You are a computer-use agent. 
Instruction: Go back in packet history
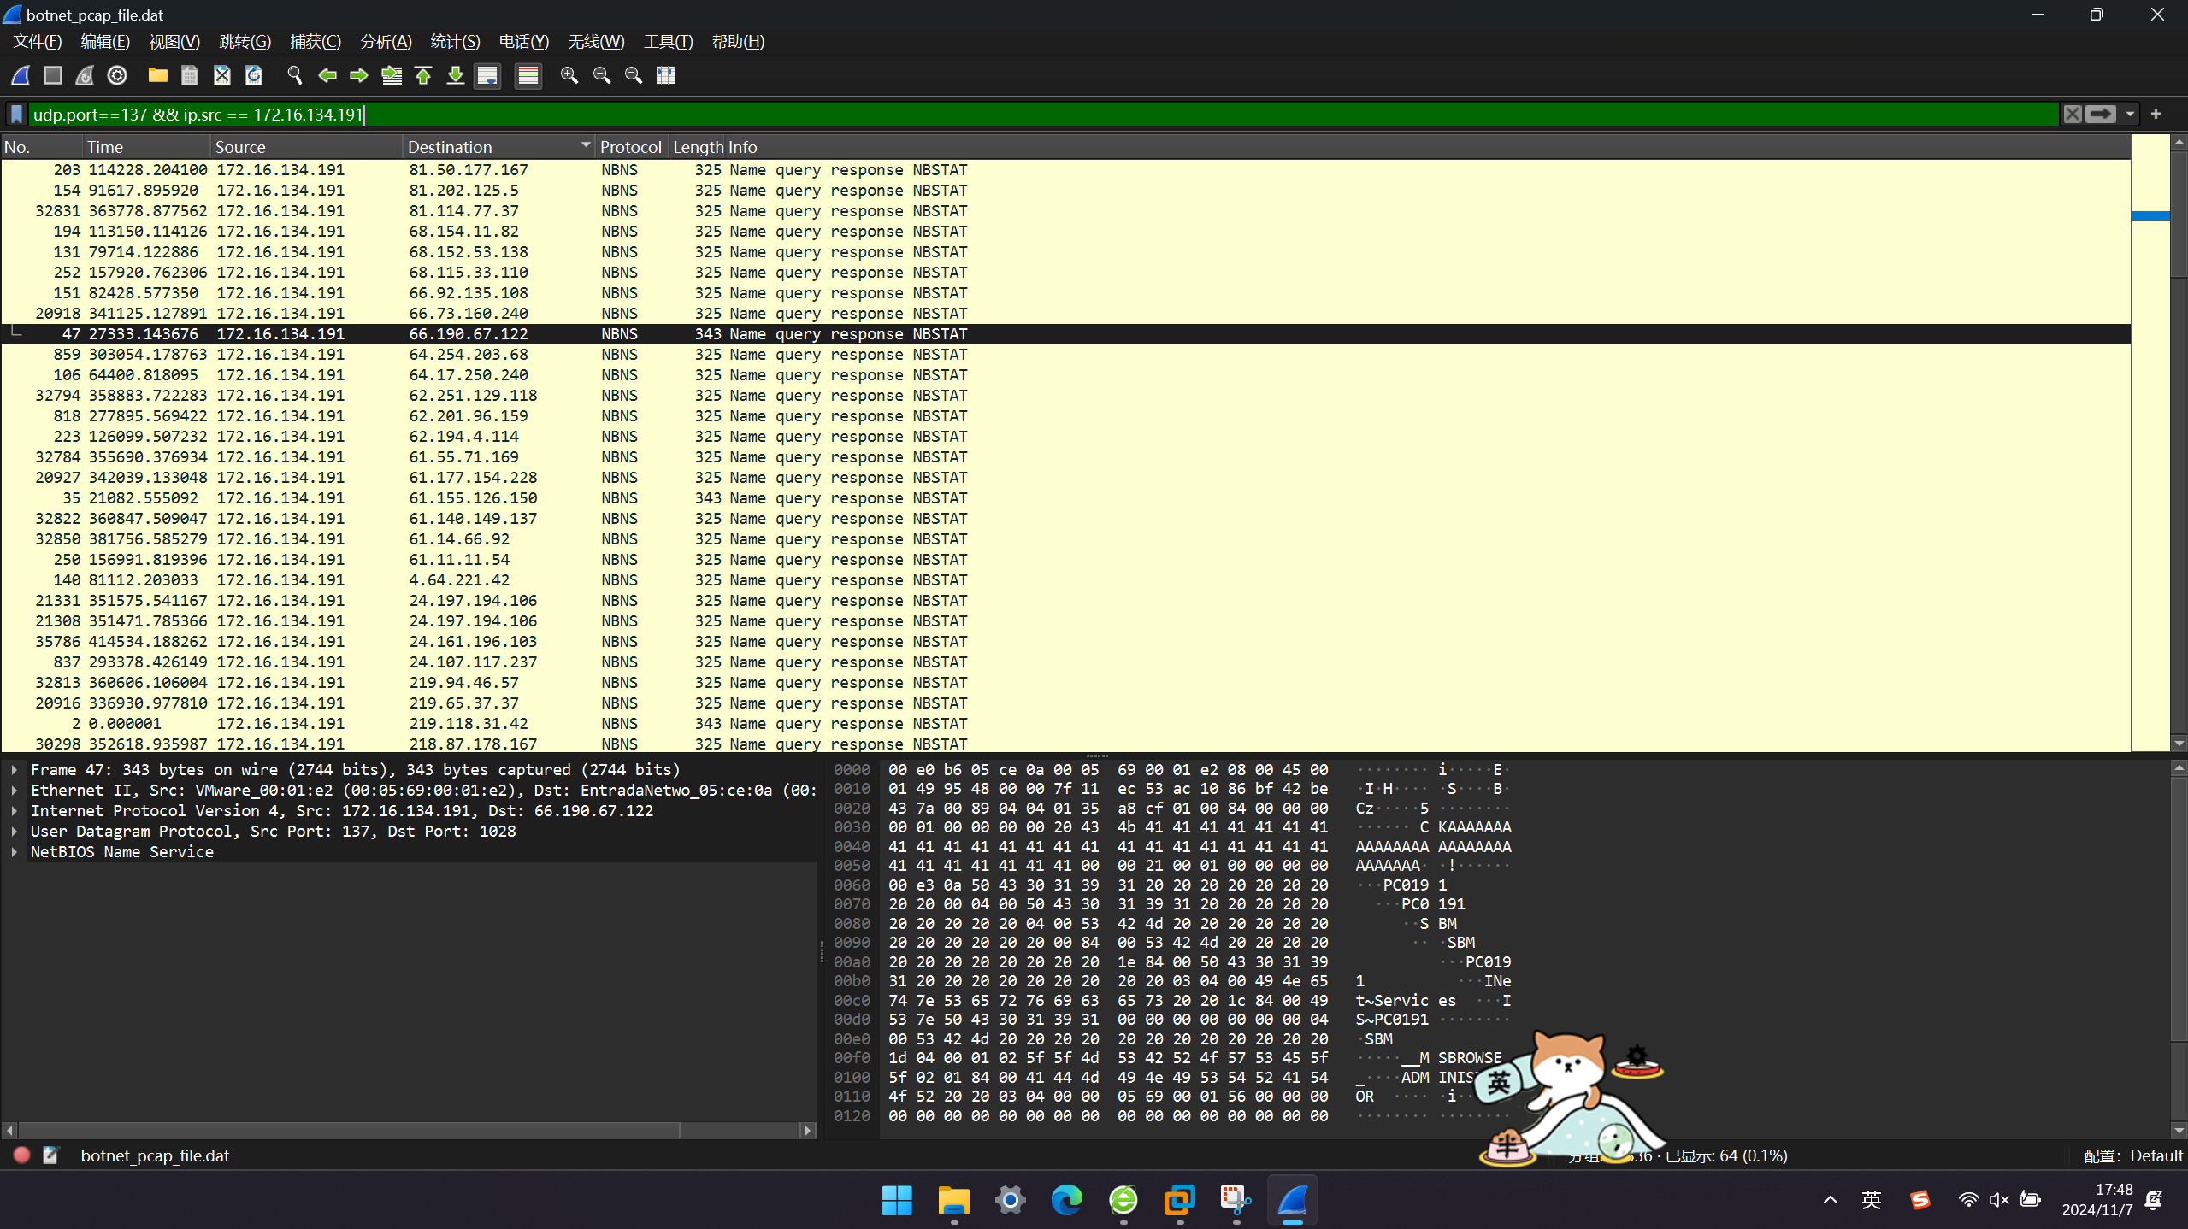[x=327, y=75]
